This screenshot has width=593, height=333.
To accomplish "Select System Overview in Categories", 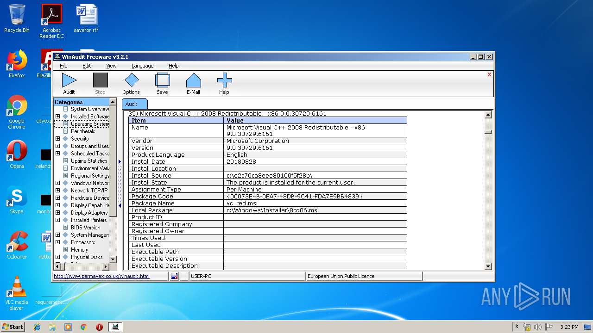I will pos(90,109).
